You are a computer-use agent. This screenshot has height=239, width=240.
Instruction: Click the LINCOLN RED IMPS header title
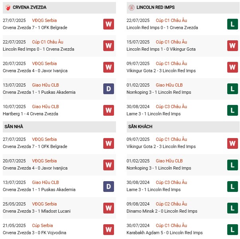point(155,8)
